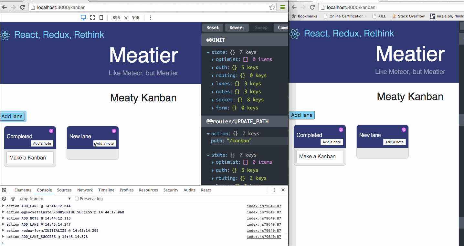The width and height of the screenshot is (464, 246).
Task: Go back in the left browser window
Action: click(x=5, y=7)
